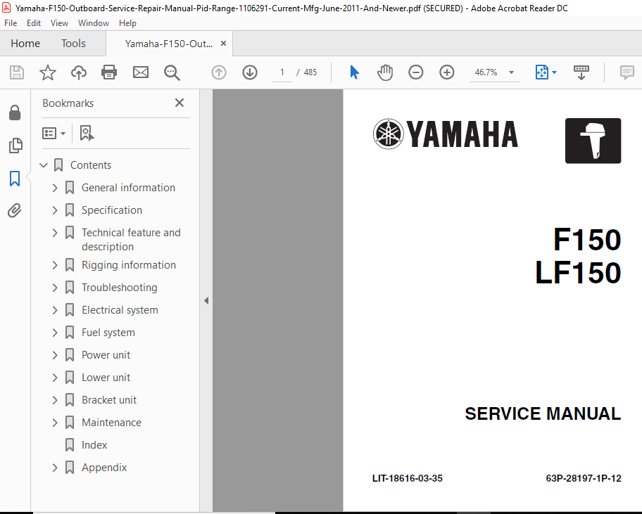The image size is (642, 514).
Task: Send file by email envelope icon
Action: [141, 72]
